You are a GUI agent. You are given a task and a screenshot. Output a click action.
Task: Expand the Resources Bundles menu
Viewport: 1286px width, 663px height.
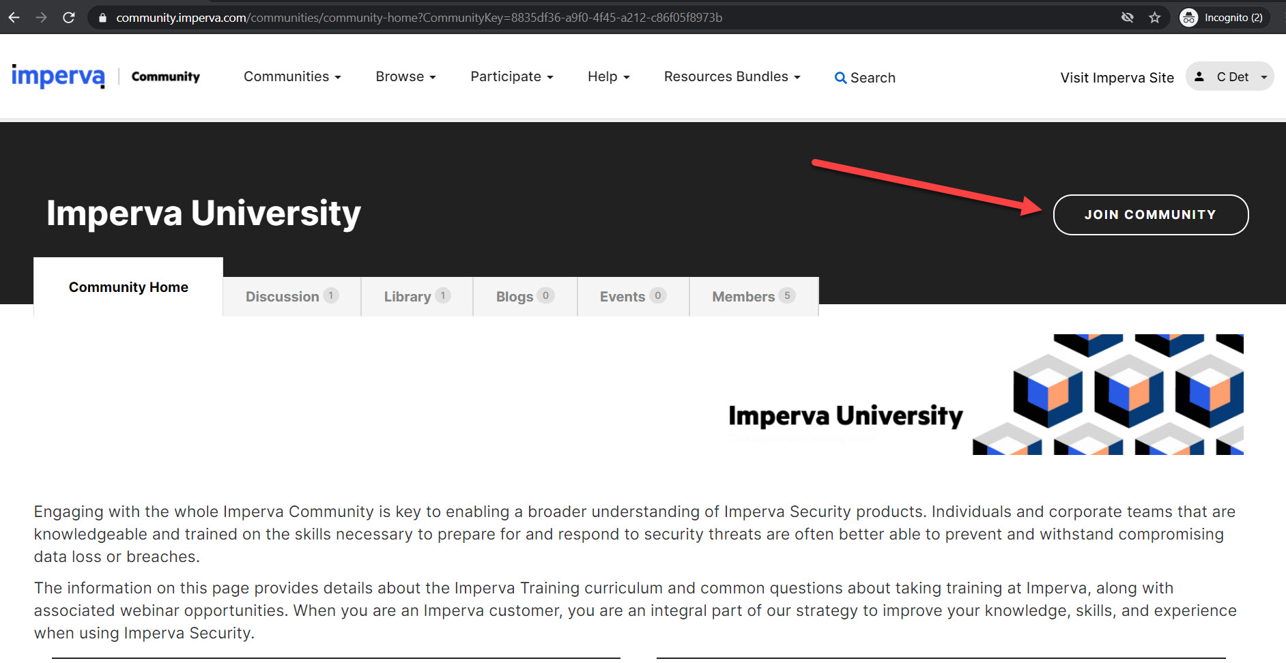(731, 76)
